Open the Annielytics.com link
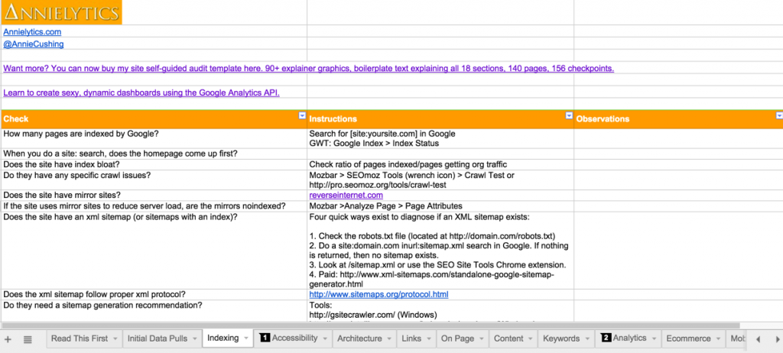 32,31
